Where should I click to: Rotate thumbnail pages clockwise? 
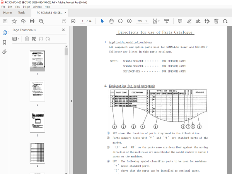[48, 39]
